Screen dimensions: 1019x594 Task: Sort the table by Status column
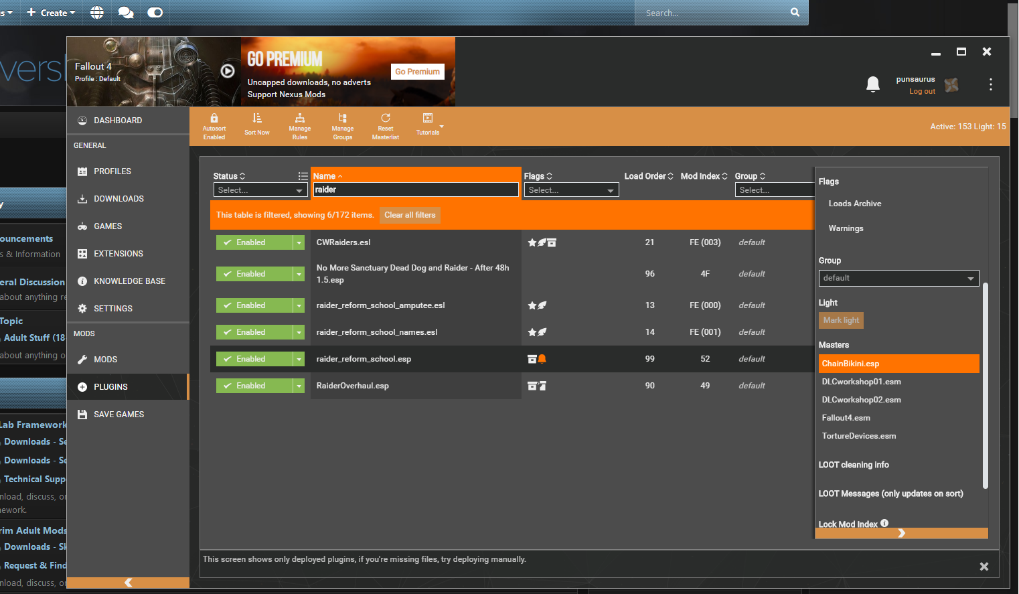[229, 176]
